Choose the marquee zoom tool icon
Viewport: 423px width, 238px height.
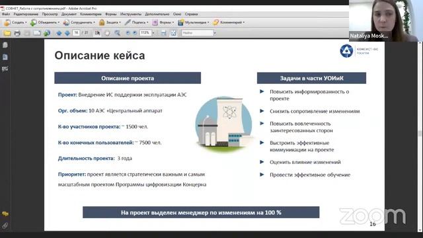click(117, 33)
